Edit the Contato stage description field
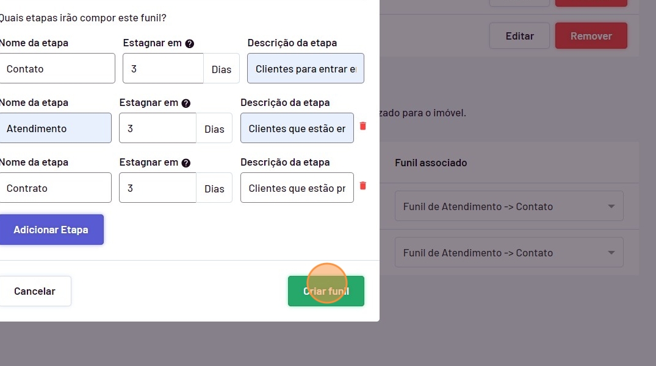656x366 pixels. (x=305, y=69)
